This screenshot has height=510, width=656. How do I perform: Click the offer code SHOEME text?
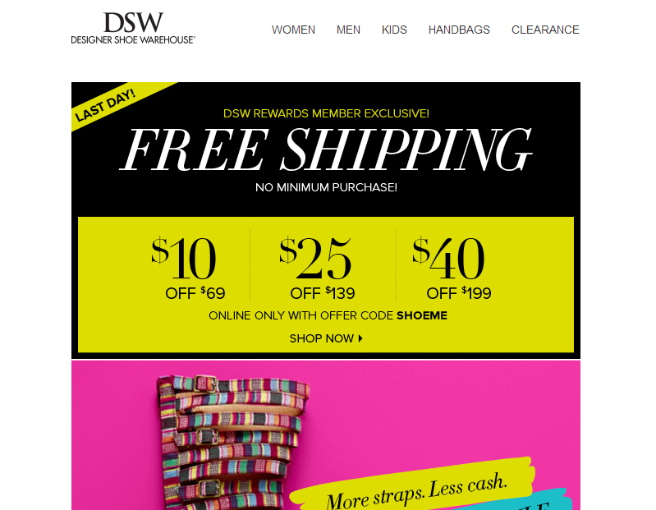point(422,315)
